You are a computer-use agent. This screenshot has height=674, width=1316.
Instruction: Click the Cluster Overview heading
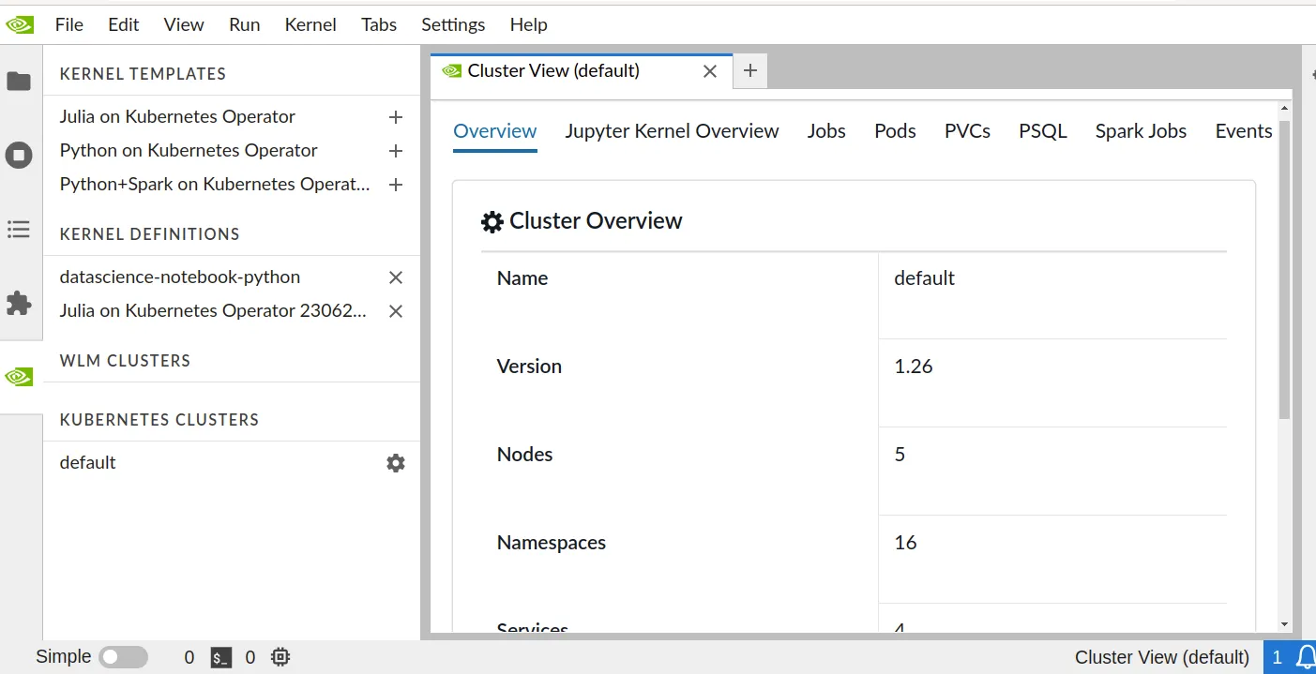click(596, 221)
